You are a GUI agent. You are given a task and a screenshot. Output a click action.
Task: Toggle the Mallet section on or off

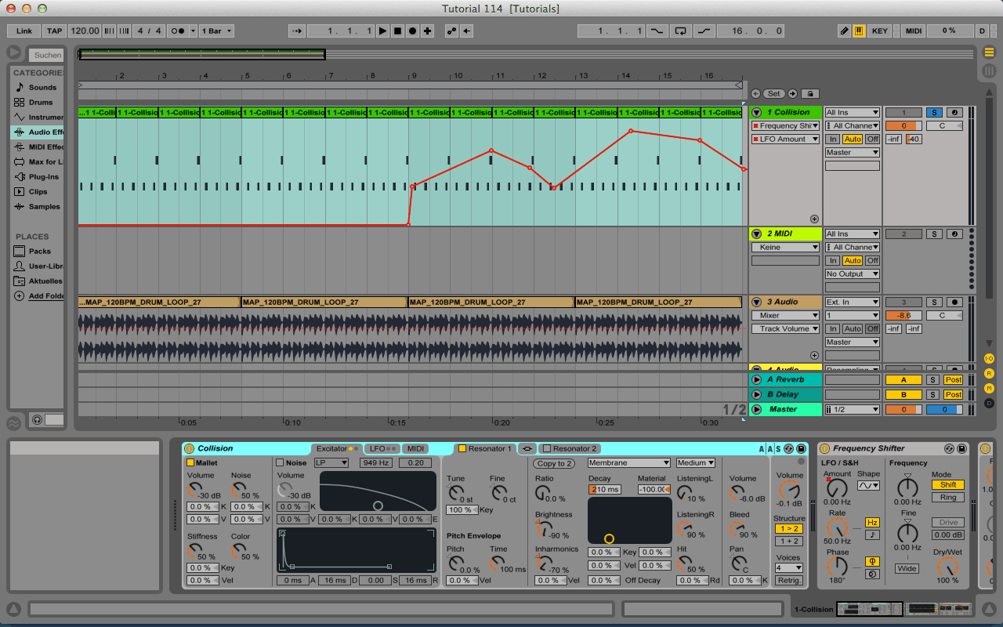coord(190,463)
